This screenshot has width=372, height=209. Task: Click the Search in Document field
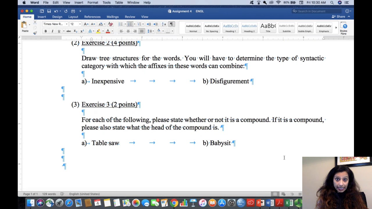coord(317,11)
